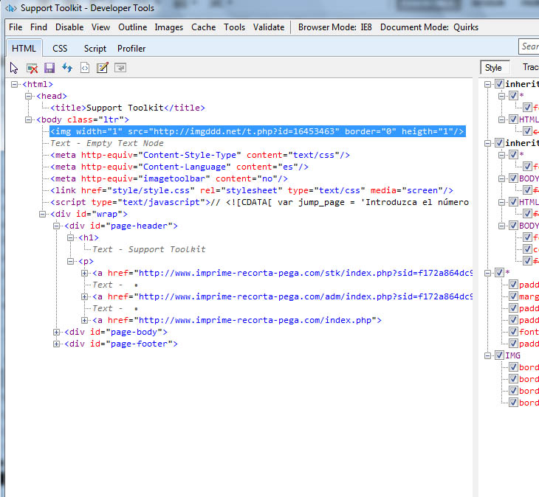Collapse the <head> node
The width and height of the screenshot is (539, 497).
[x=28, y=96]
